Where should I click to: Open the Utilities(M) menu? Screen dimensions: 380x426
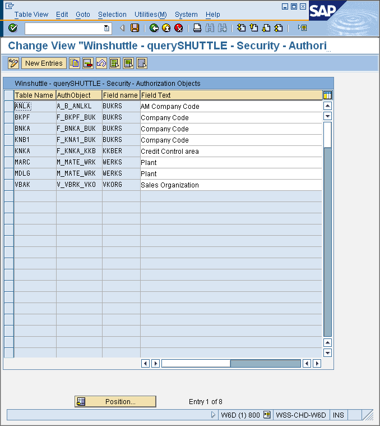click(150, 15)
